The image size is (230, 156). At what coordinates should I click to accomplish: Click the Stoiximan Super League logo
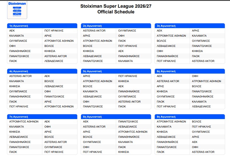(17, 10)
